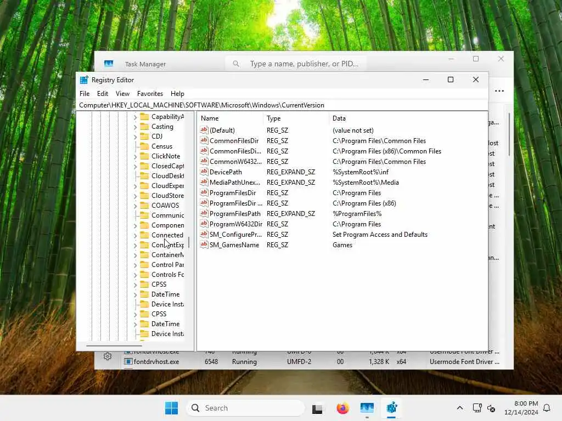The height and width of the screenshot is (421, 562).
Task: Open the notifications bell
Action: click(547, 408)
